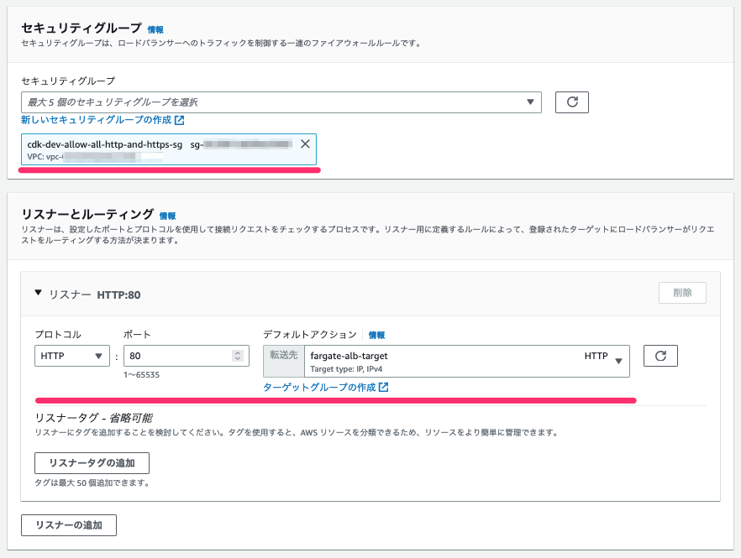The height and width of the screenshot is (558, 741).
Task: Click リスナーの追加 button
Action: click(69, 525)
